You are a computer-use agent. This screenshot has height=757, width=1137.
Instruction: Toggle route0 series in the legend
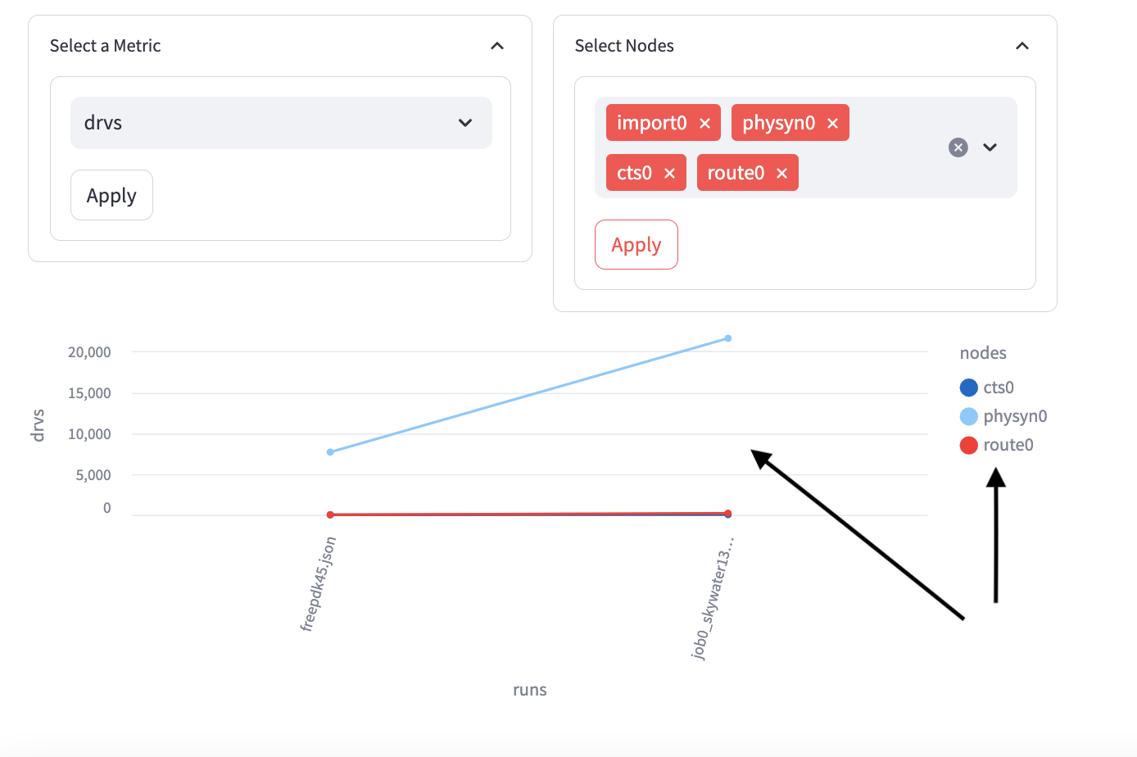click(x=997, y=445)
